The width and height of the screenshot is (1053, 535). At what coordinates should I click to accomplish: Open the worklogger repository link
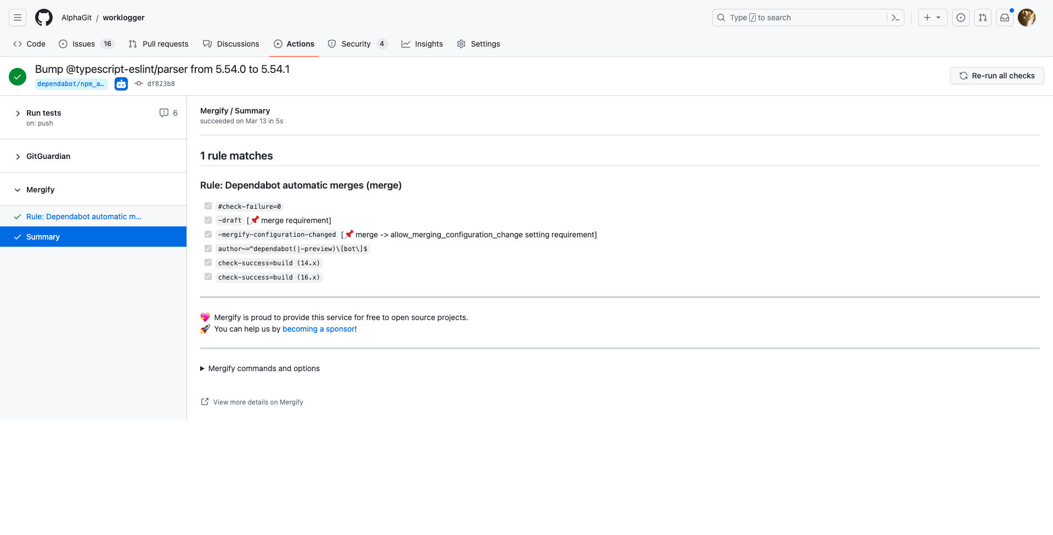click(124, 18)
